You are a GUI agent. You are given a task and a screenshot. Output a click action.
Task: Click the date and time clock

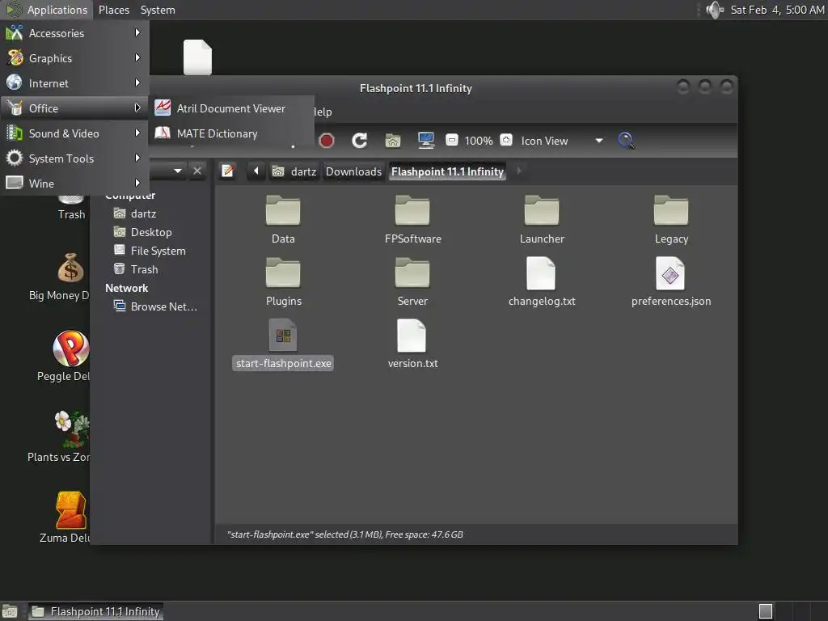pos(777,10)
